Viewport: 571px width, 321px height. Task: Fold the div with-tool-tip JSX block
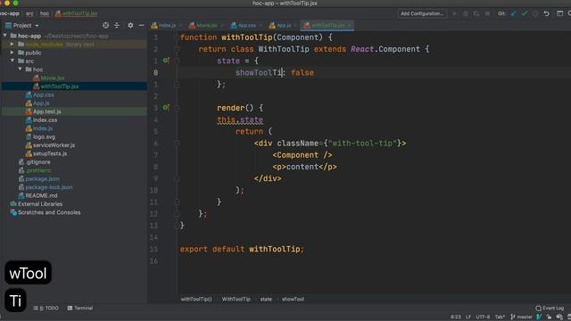point(177,144)
